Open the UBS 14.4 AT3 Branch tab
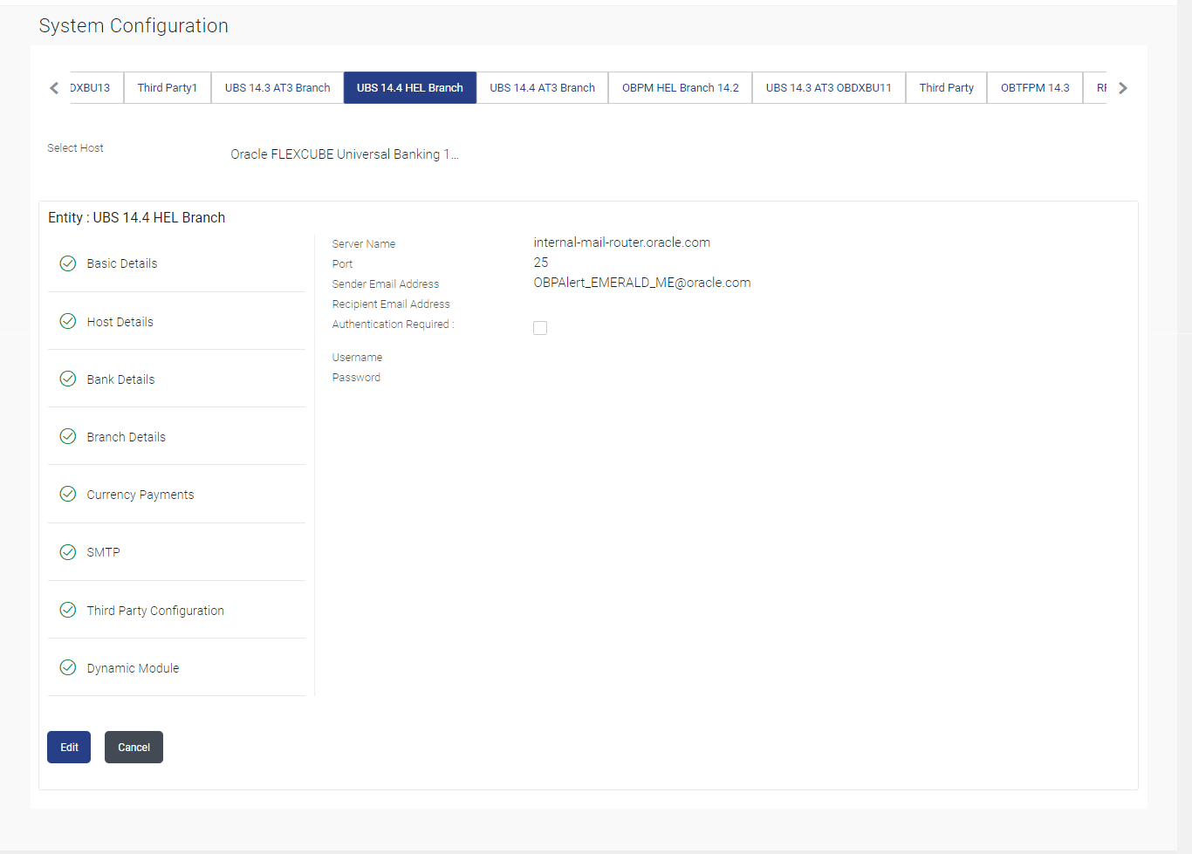This screenshot has width=1192, height=854. [542, 87]
